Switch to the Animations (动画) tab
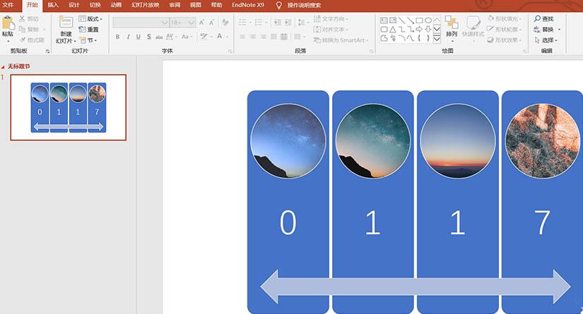The width and height of the screenshot is (583, 314). 116,5
